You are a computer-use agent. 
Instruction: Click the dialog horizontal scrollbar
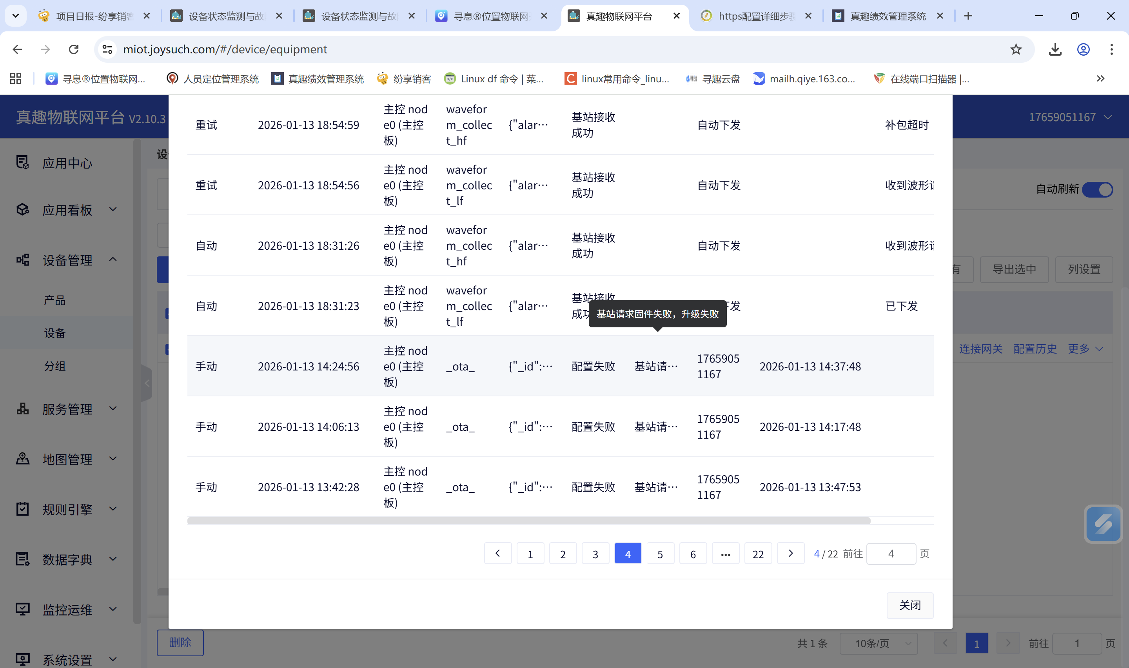click(x=529, y=521)
